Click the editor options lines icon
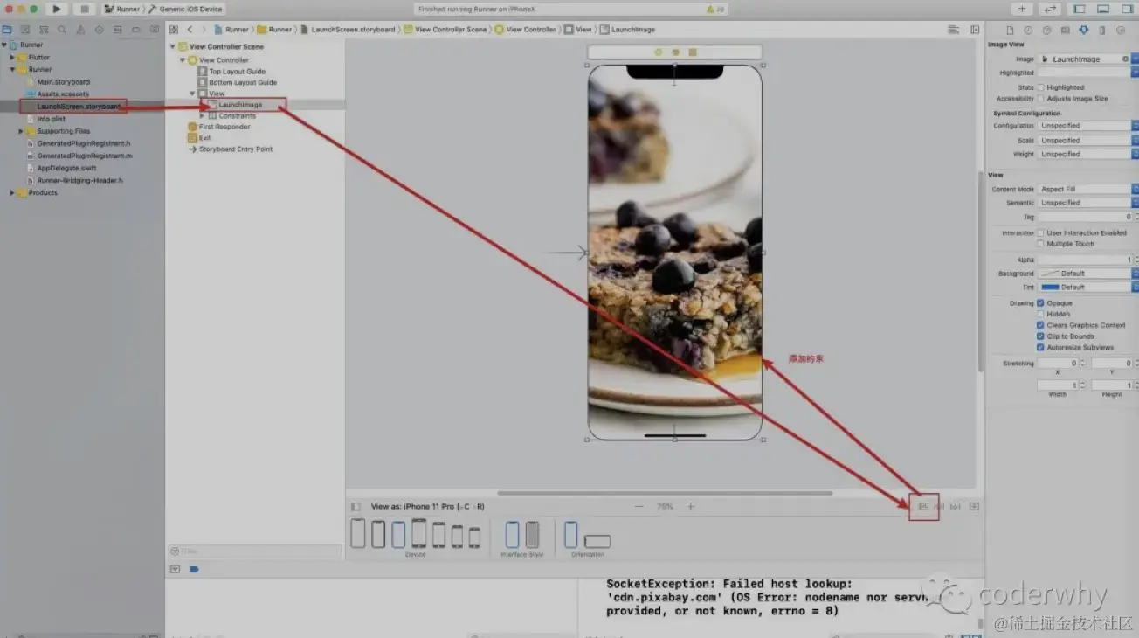This screenshot has height=638, width=1139. pyautogui.click(x=953, y=30)
